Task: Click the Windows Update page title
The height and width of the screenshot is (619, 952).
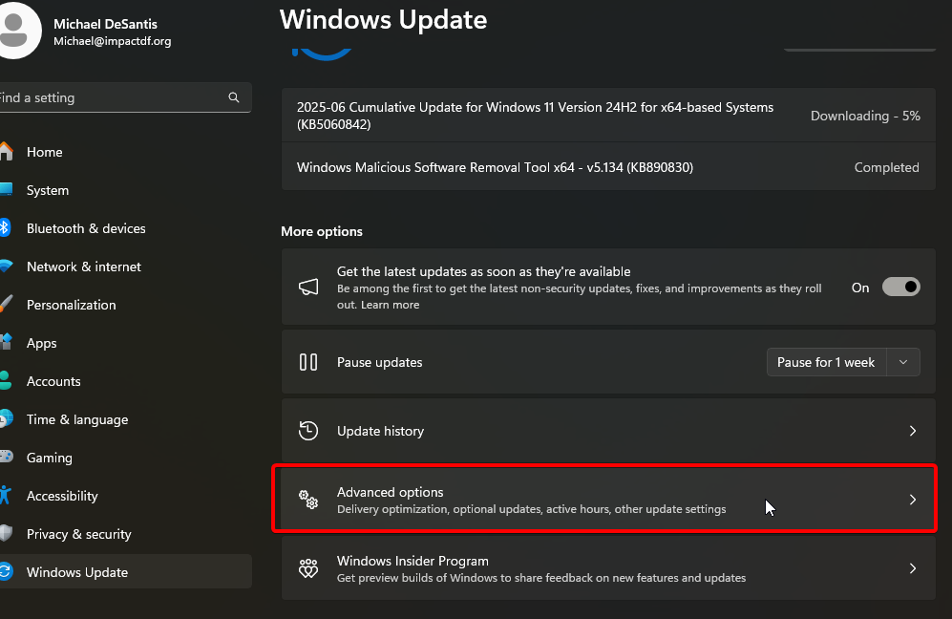Action: click(x=383, y=19)
